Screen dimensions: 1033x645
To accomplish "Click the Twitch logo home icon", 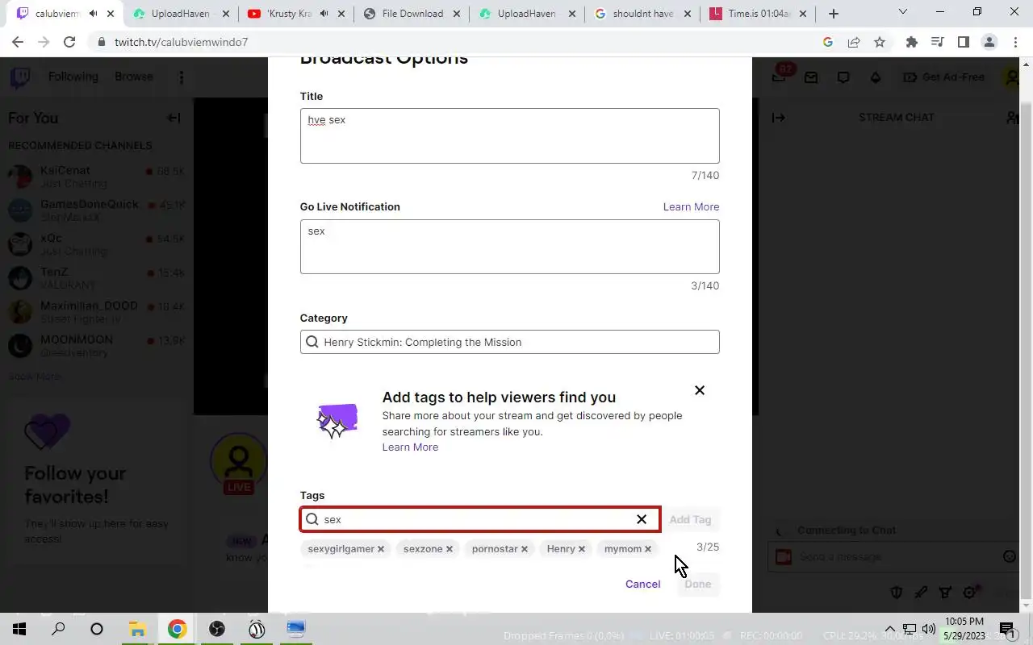I will pos(20,77).
